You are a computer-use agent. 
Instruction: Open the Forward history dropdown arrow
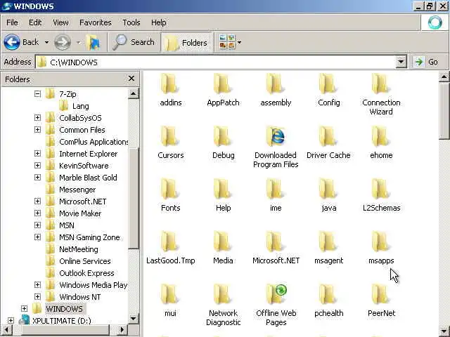(78, 42)
